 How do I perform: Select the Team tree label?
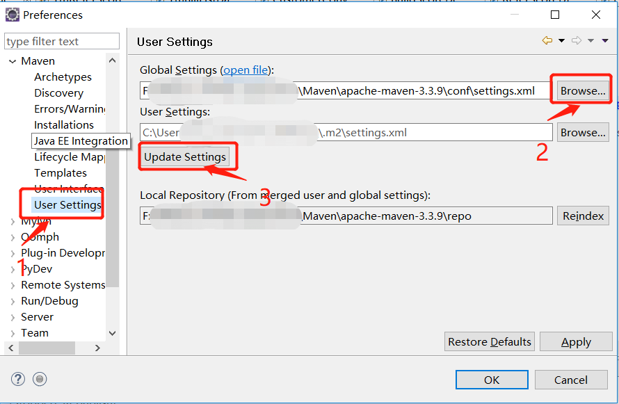pyautogui.click(x=35, y=333)
